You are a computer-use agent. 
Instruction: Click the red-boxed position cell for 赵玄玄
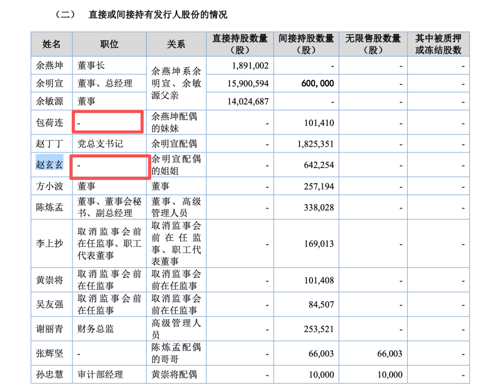(x=110, y=167)
